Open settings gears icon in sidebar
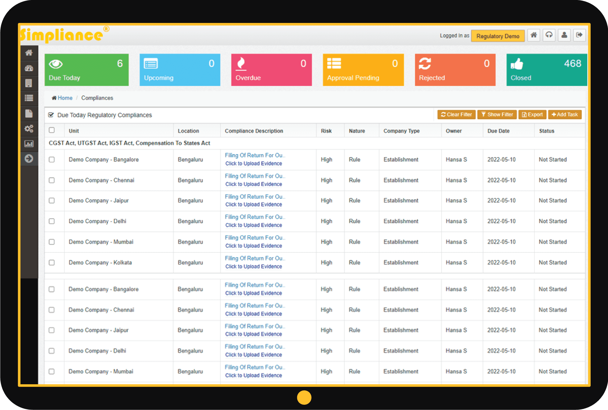Image resolution: width=608 pixels, height=410 pixels. tap(29, 128)
